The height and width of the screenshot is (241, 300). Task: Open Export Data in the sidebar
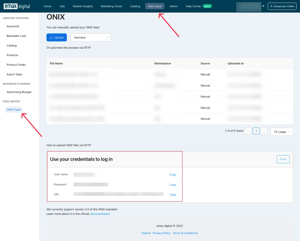click(14, 74)
